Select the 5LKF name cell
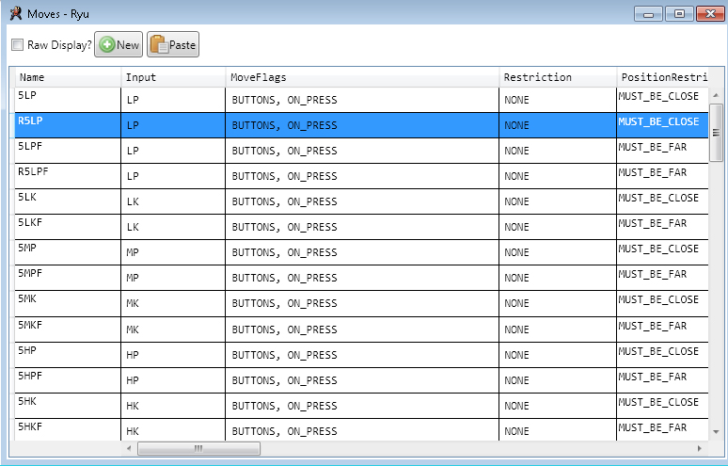The width and height of the screenshot is (728, 466). (68, 227)
